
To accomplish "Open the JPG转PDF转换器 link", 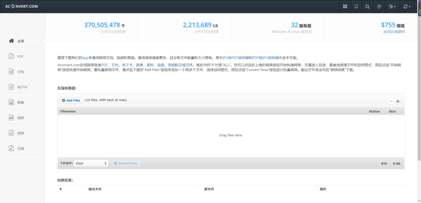I will pyautogui.click(x=236, y=58).
